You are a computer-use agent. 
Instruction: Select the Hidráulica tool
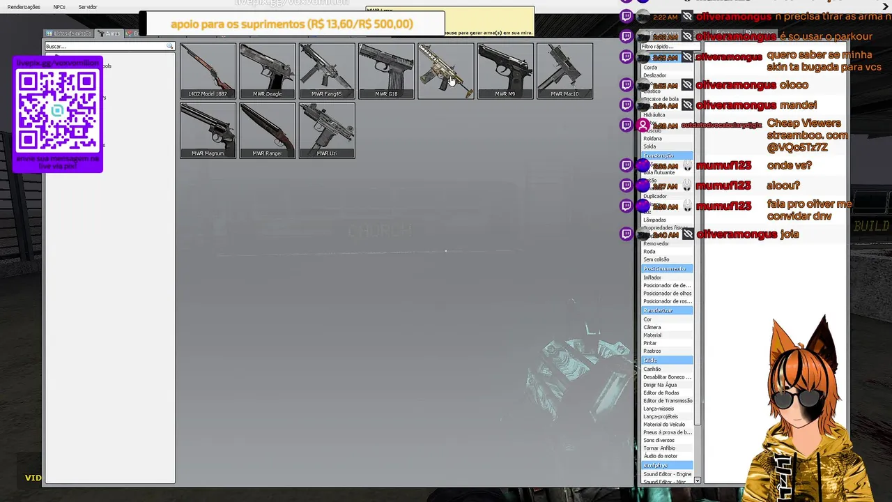pyautogui.click(x=667, y=115)
